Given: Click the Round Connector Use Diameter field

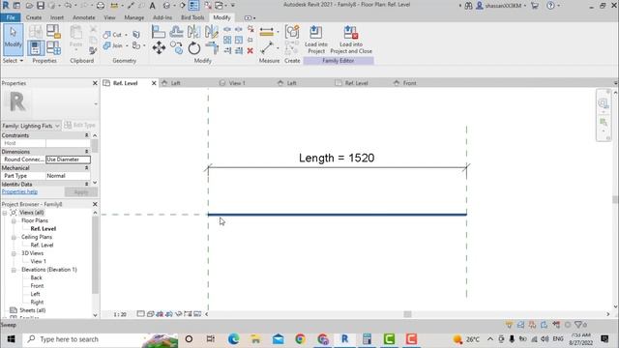Looking at the screenshot, I should [x=68, y=159].
